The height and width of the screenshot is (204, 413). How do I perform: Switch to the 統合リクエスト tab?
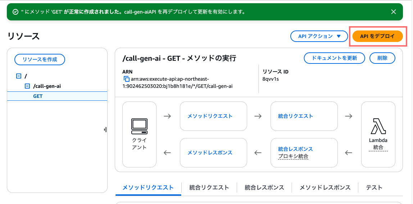coord(209,188)
